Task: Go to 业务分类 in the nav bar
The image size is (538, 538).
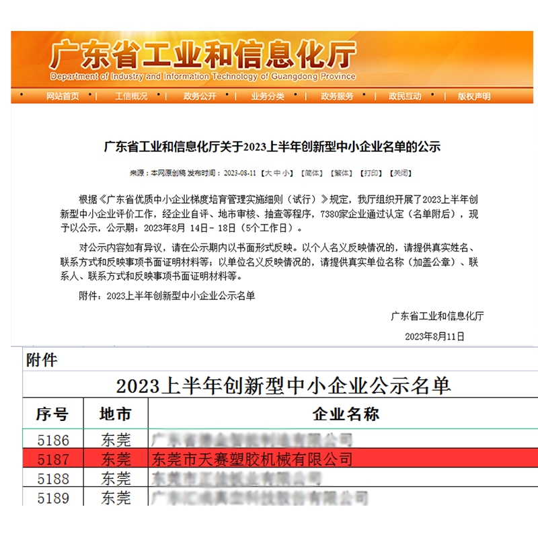Action: pos(268,96)
